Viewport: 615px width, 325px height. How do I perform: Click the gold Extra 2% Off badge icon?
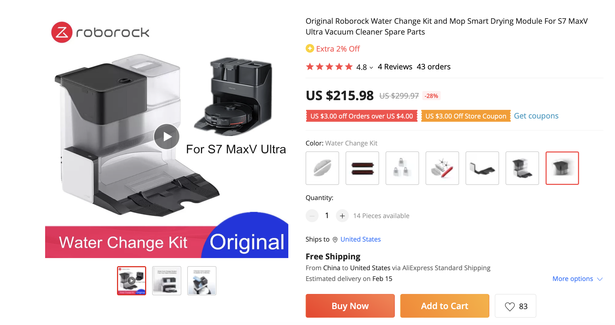pos(310,49)
